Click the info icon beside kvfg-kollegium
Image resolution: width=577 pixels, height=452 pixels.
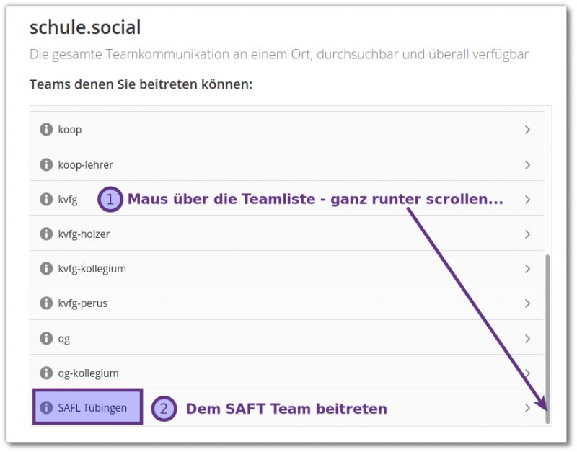point(45,268)
